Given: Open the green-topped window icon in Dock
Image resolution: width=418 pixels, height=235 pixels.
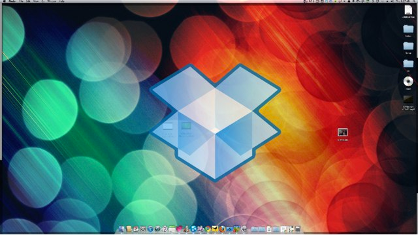Looking at the screenshot, I should click(172, 229).
